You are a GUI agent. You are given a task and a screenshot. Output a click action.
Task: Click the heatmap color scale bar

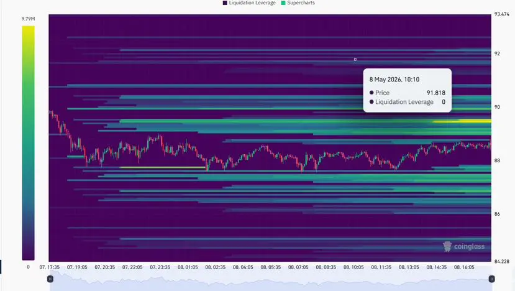[x=28, y=143]
